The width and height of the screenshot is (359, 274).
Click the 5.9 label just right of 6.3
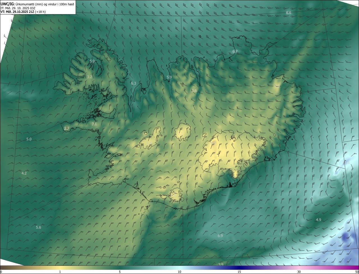tap(169, 77)
